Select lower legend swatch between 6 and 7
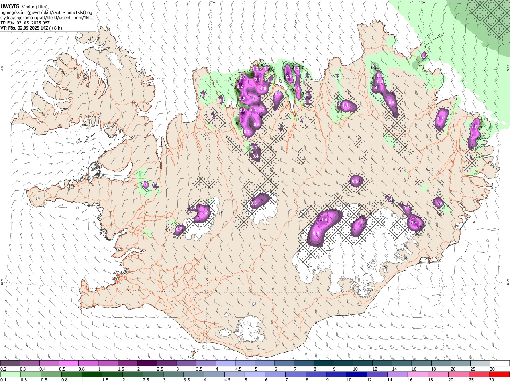 click(x=275, y=375)
